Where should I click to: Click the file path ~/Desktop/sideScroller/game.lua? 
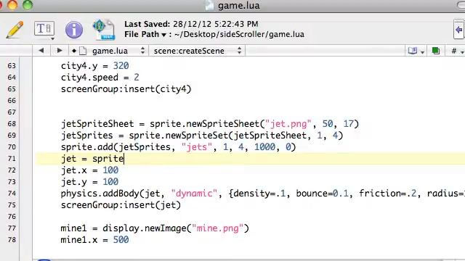[239, 34]
